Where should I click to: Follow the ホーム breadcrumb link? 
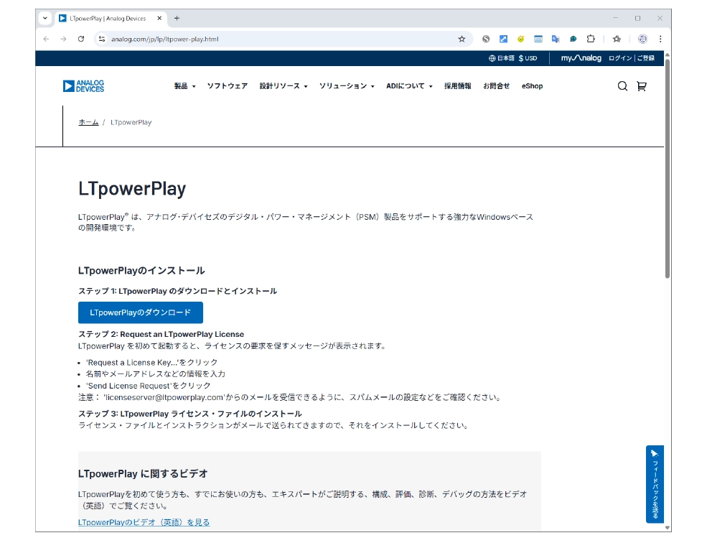point(88,122)
